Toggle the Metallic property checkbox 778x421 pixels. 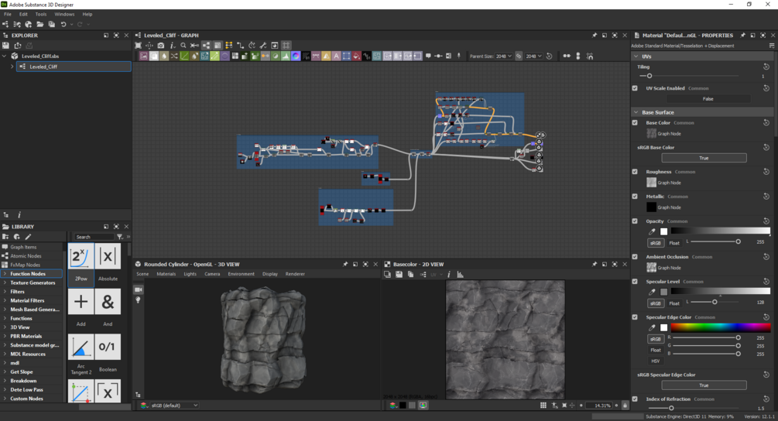coord(636,197)
